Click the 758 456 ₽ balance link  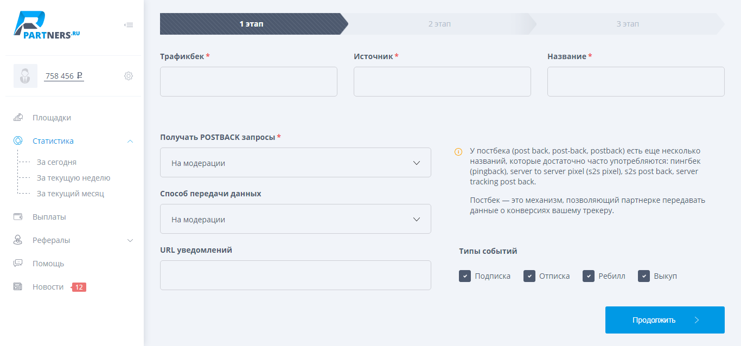point(63,76)
